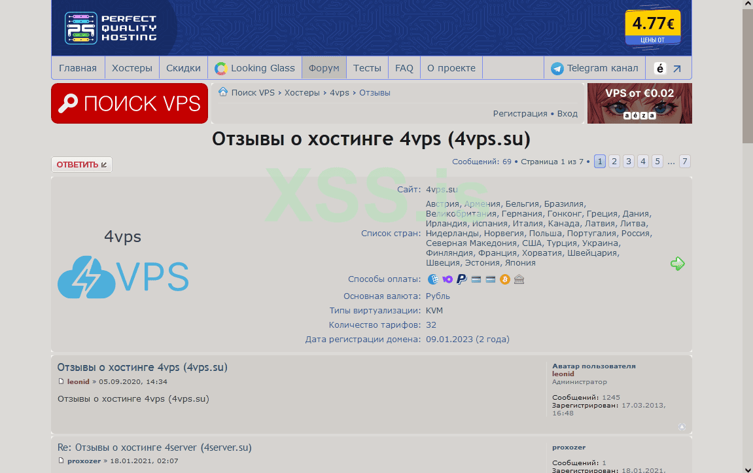Click the domain registration date 09.01.2023
The height and width of the screenshot is (473, 753).
(468, 339)
